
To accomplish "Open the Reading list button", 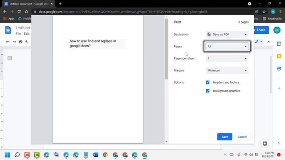I will 272,19.
